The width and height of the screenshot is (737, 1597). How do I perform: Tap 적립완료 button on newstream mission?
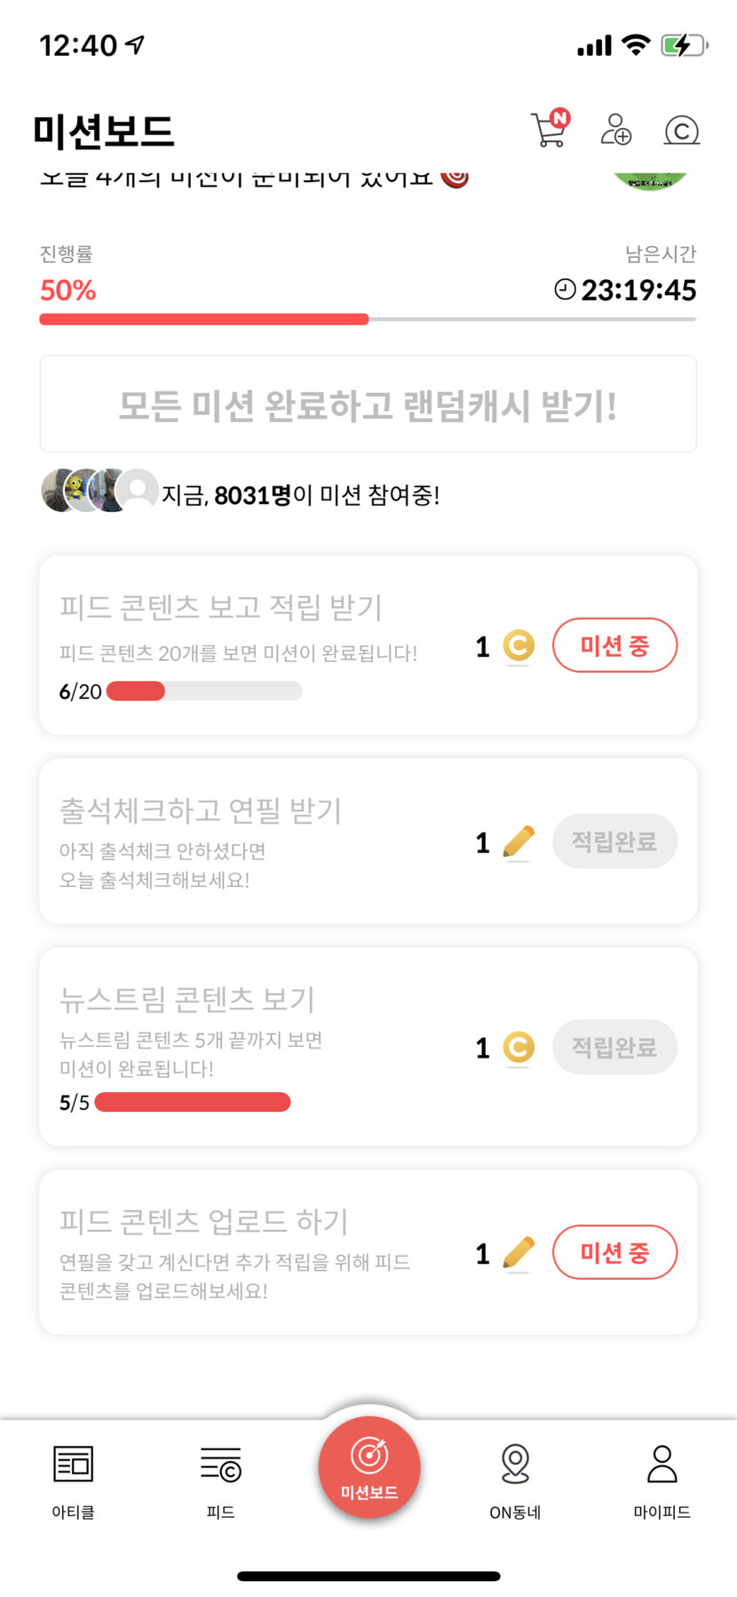coord(614,1047)
